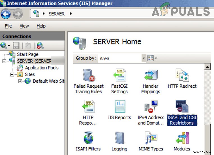Click the Save connections floppy icon
Image resolution: width=214 pixels, height=155 pixels.
16,46
